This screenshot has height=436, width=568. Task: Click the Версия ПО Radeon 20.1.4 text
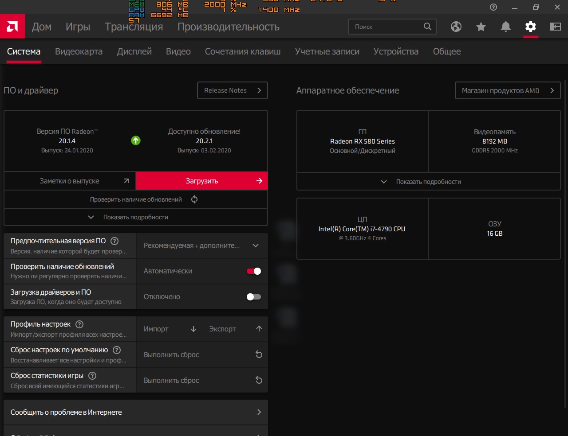(67, 141)
